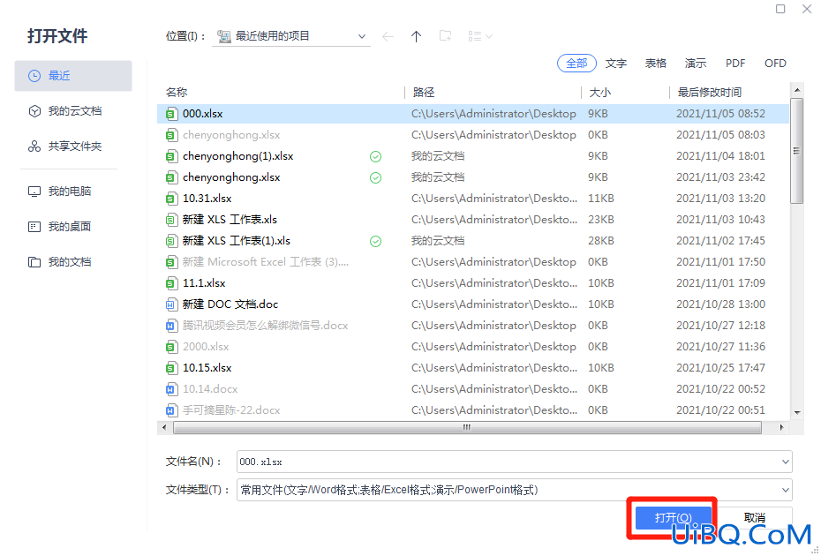Click the 打开(O) button
The width and height of the screenshot is (821, 556).
(x=674, y=518)
